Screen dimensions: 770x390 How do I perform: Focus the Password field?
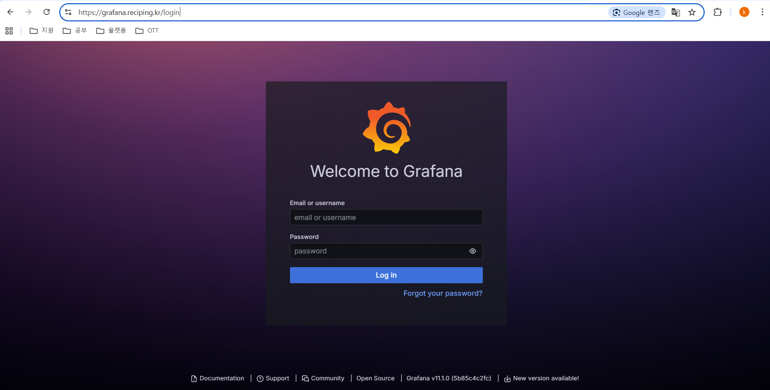(386, 251)
